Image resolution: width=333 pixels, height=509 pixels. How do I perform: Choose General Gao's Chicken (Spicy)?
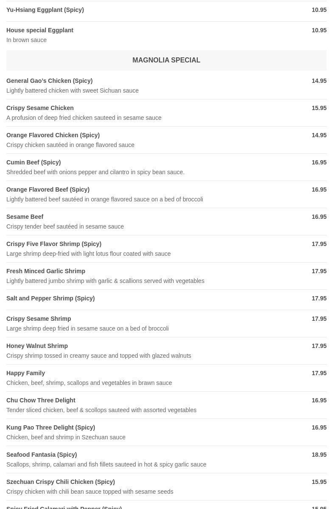tap(49, 81)
